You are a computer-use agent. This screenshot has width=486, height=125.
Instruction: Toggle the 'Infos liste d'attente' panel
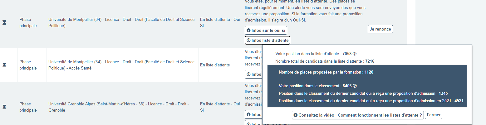(268, 40)
